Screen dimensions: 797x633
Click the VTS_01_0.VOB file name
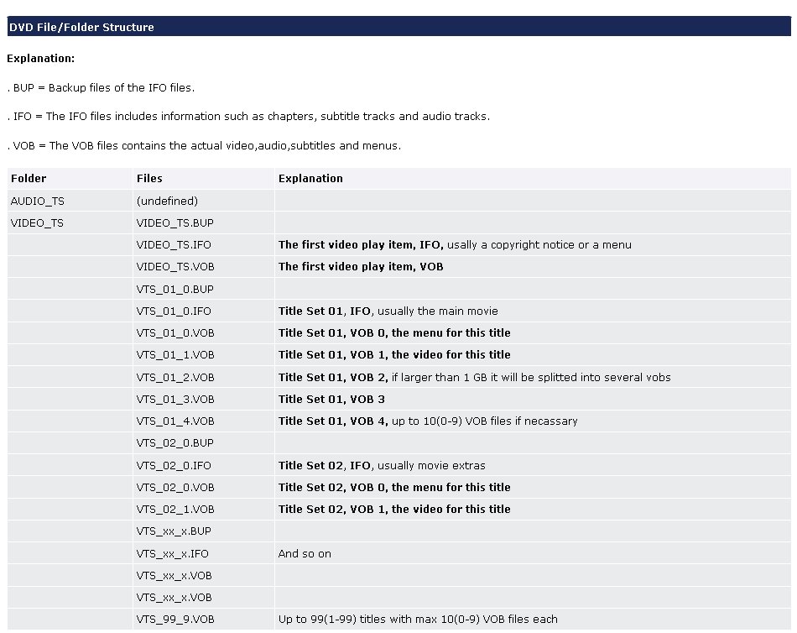click(x=175, y=332)
